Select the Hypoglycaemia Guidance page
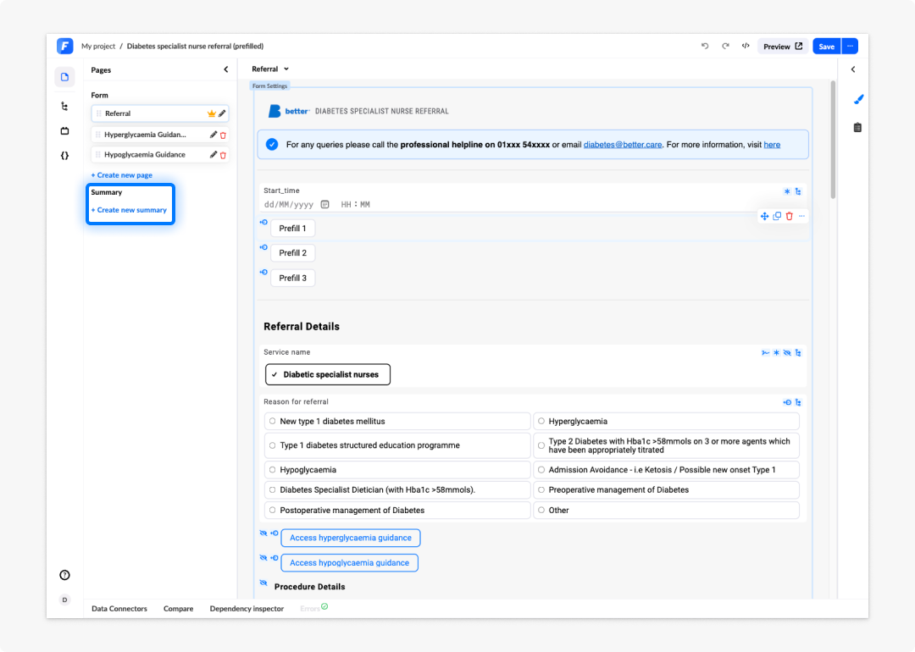915x652 pixels. 160,155
